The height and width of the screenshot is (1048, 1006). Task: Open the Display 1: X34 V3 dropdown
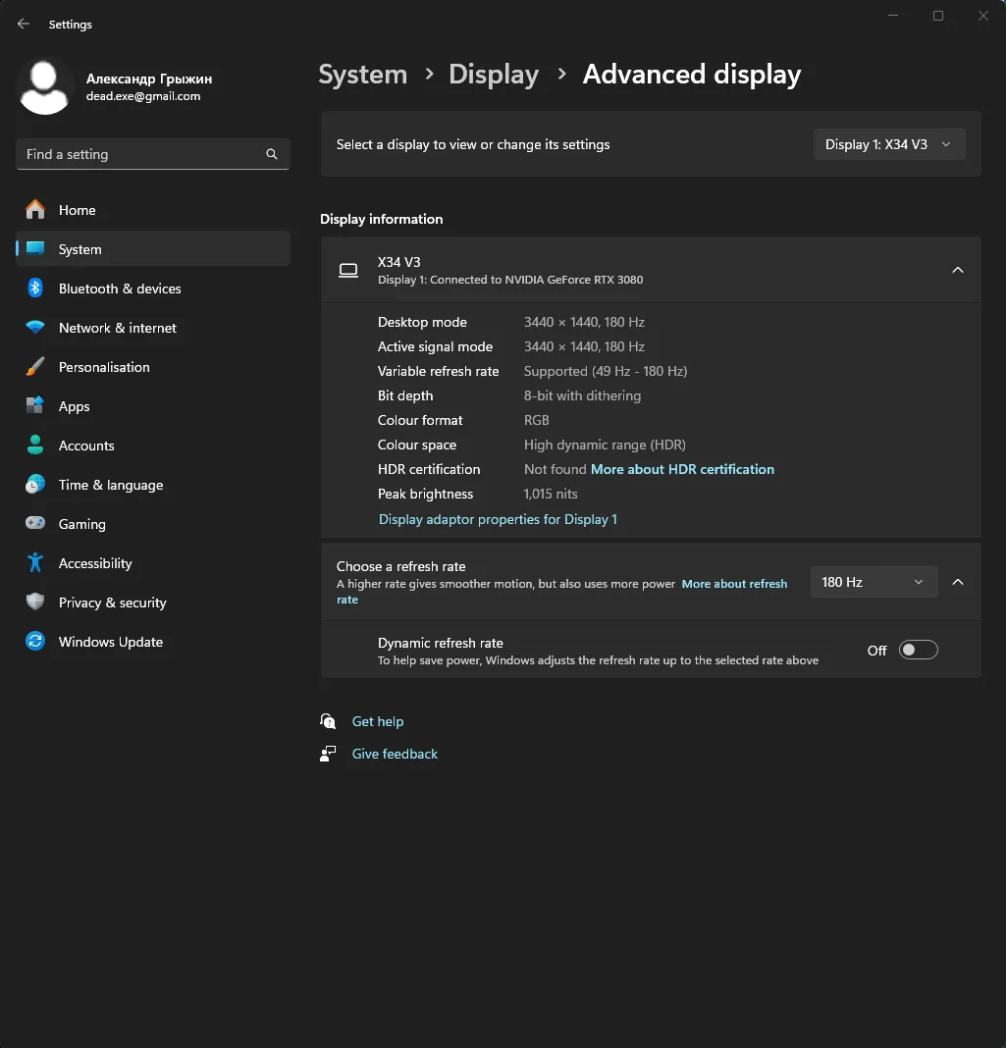tap(888, 144)
